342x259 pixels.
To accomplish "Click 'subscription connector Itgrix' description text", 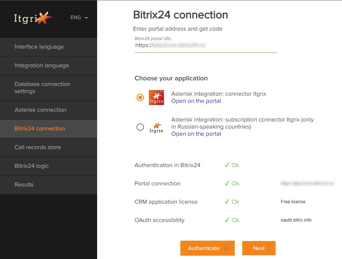I will [242, 123].
